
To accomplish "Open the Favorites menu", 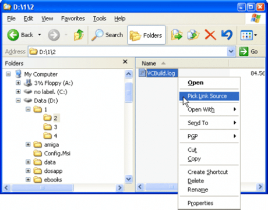I will (x=73, y=19).
